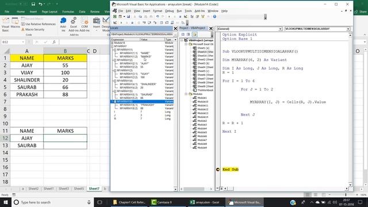368x207 pixels.
Task: Open Page Layout tab in Excel
Action: 49,11
